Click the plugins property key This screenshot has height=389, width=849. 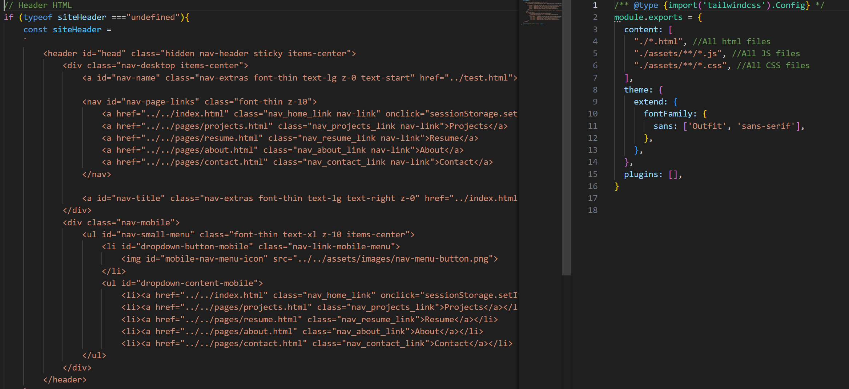pyautogui.click(x=641, y=174)
